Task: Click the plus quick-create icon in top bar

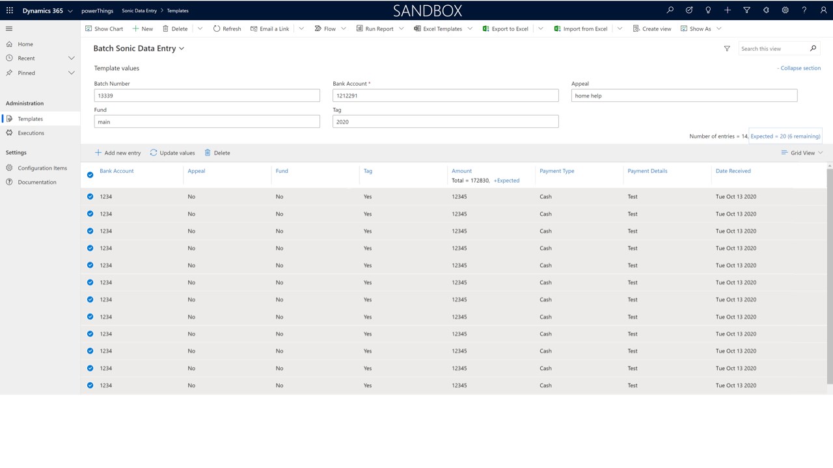Action: [x=728, y=10]
